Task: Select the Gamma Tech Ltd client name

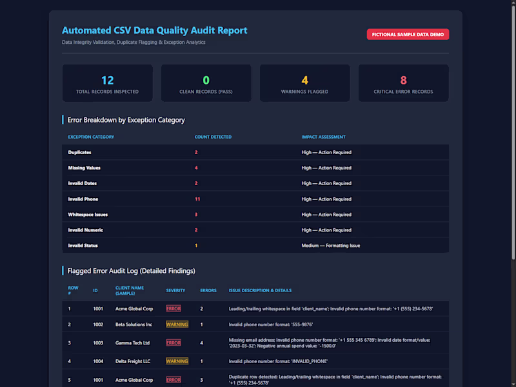Action: [132, 343]
